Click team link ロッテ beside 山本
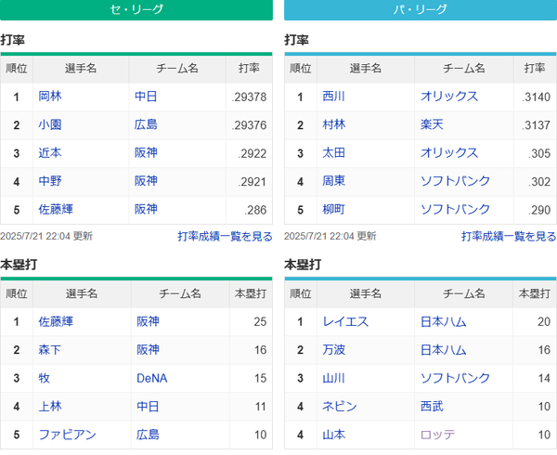The height and width of the screenshot is (455, 557). (x=437, y=435)
